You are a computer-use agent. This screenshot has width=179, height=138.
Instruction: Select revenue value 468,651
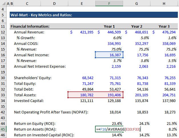coord(141,32)
